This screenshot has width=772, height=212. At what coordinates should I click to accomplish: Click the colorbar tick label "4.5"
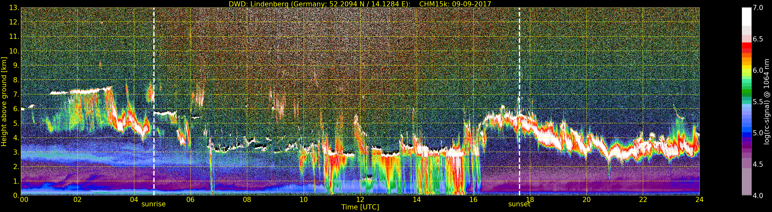click(x=758, y=164)
